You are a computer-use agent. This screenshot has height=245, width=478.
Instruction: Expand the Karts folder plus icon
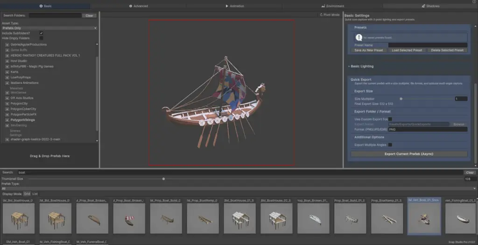pos(7,72)
